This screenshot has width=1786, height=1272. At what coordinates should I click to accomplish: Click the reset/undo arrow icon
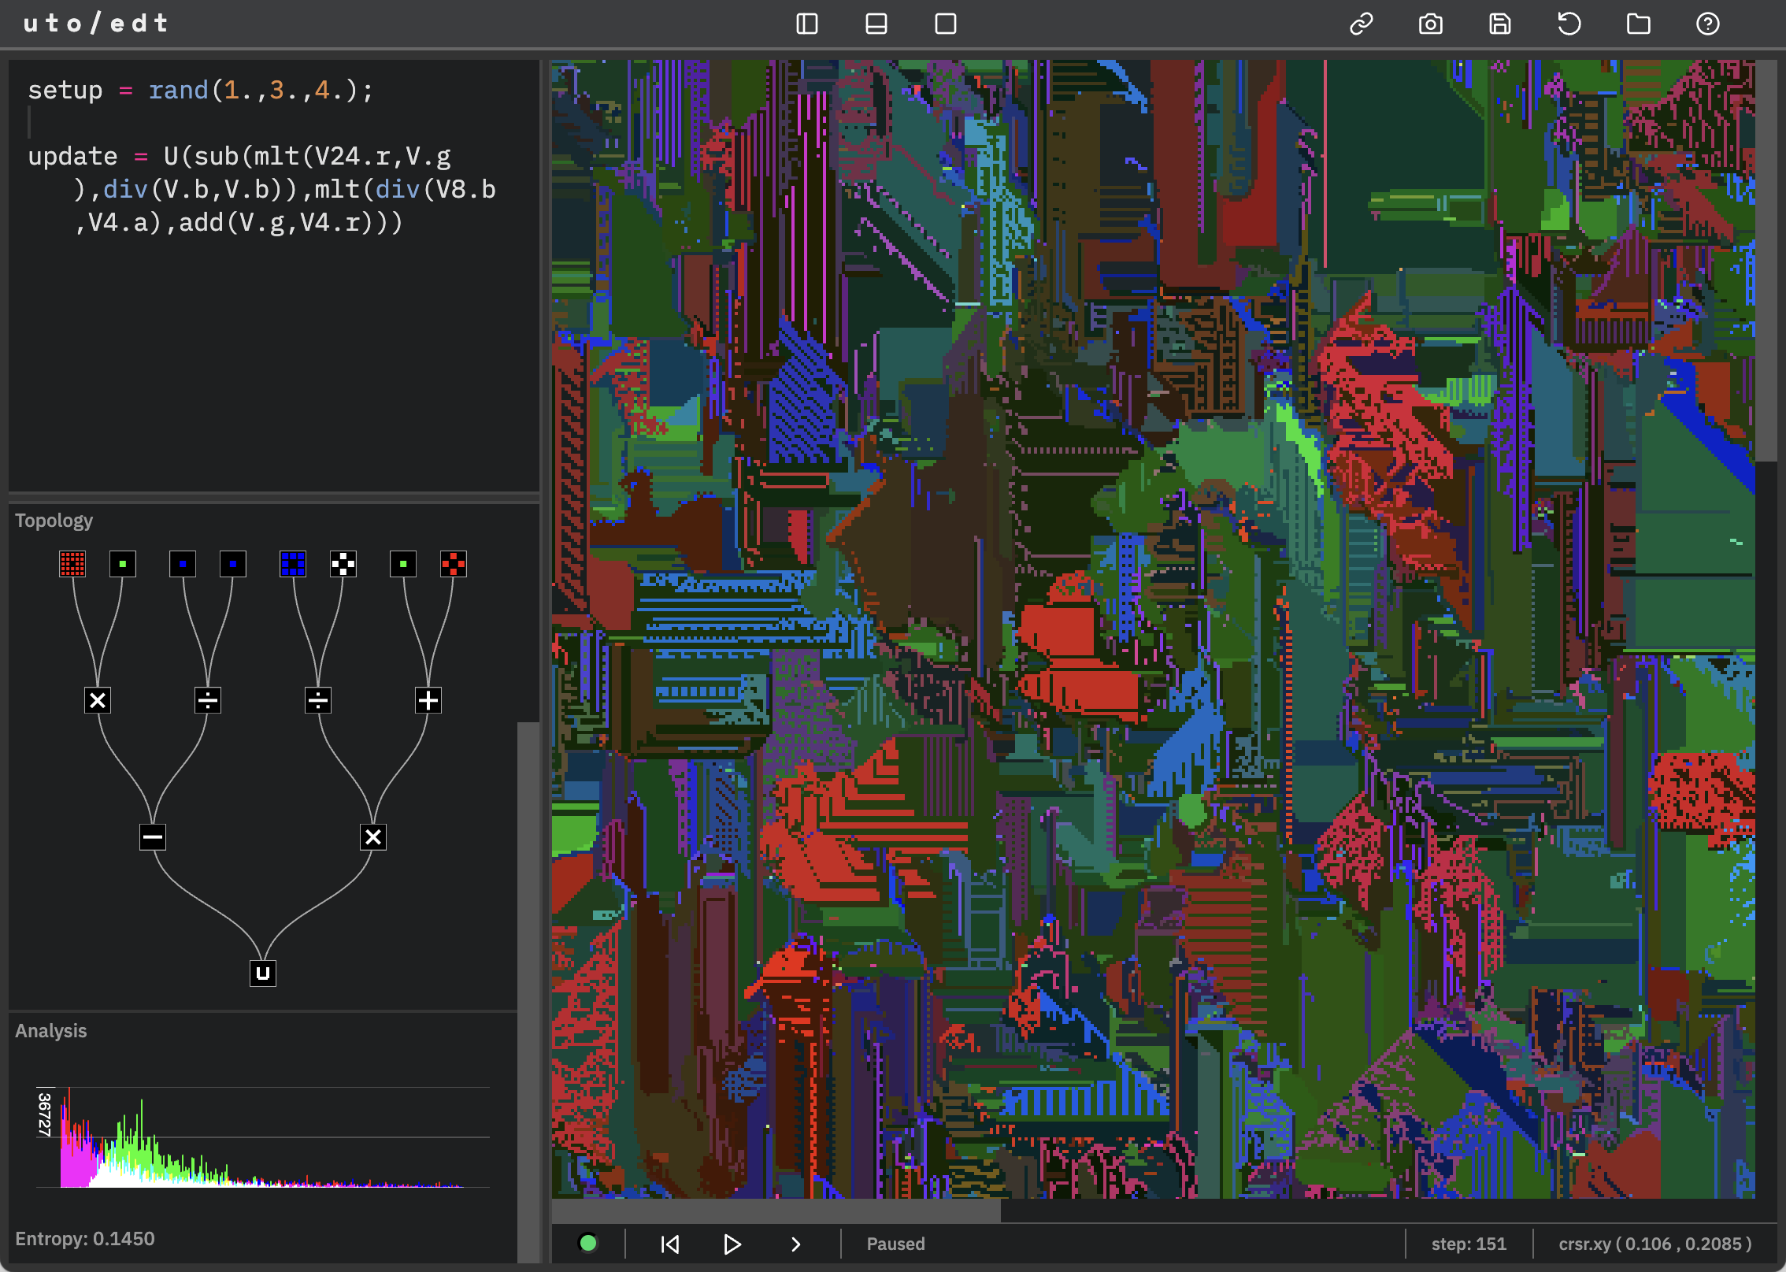[1569, 24]
